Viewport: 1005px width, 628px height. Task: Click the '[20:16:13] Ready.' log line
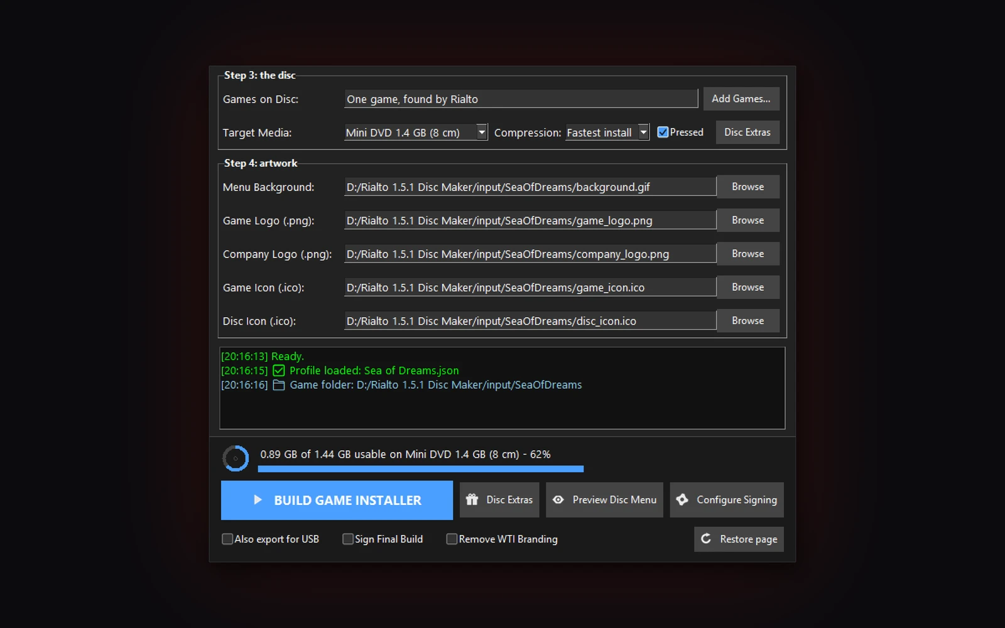263,356
